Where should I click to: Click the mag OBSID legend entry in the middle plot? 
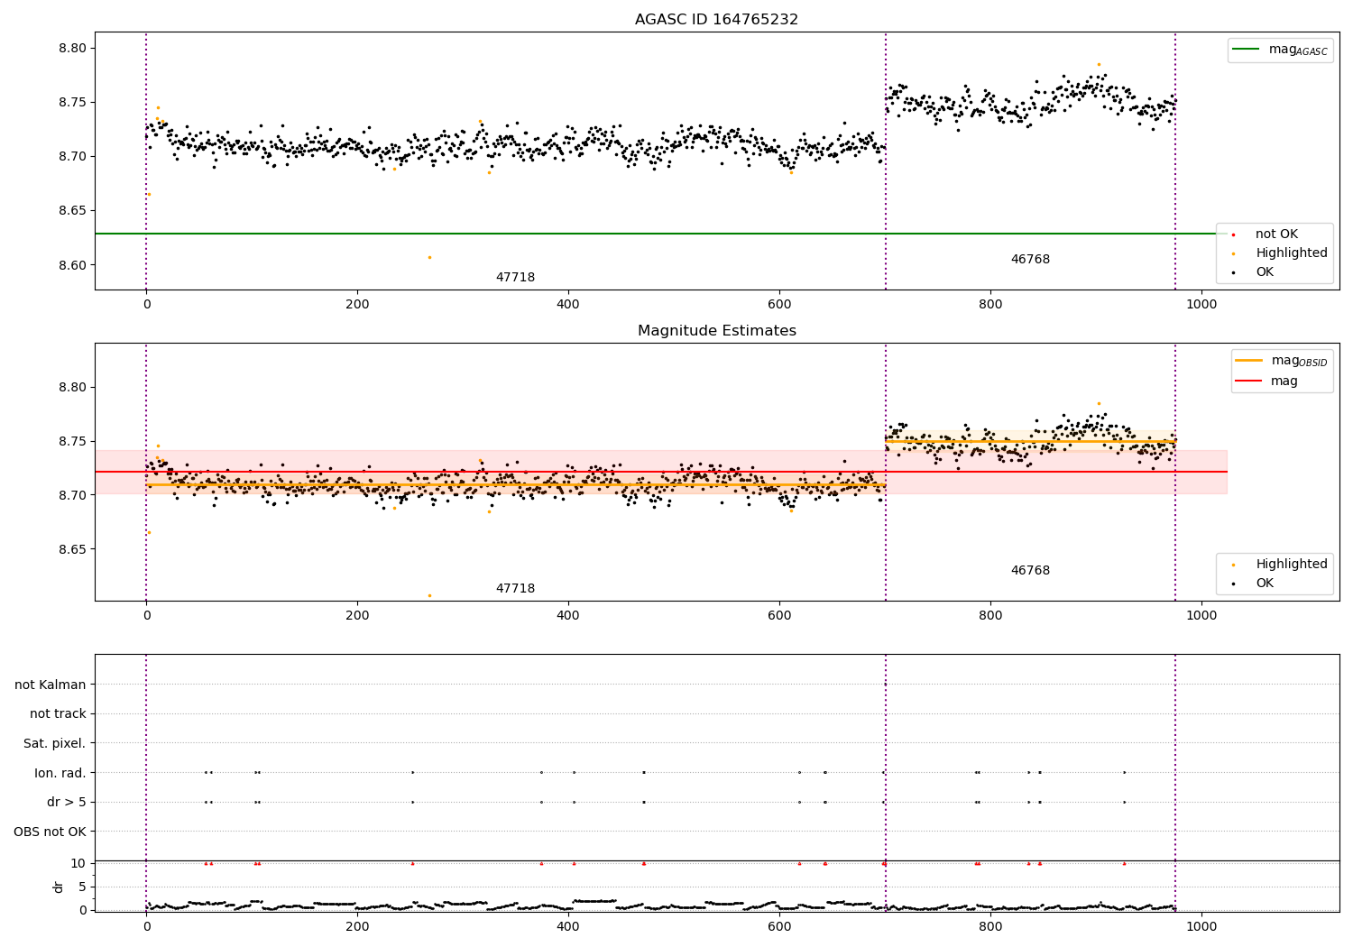click(x=1282, y=361)
